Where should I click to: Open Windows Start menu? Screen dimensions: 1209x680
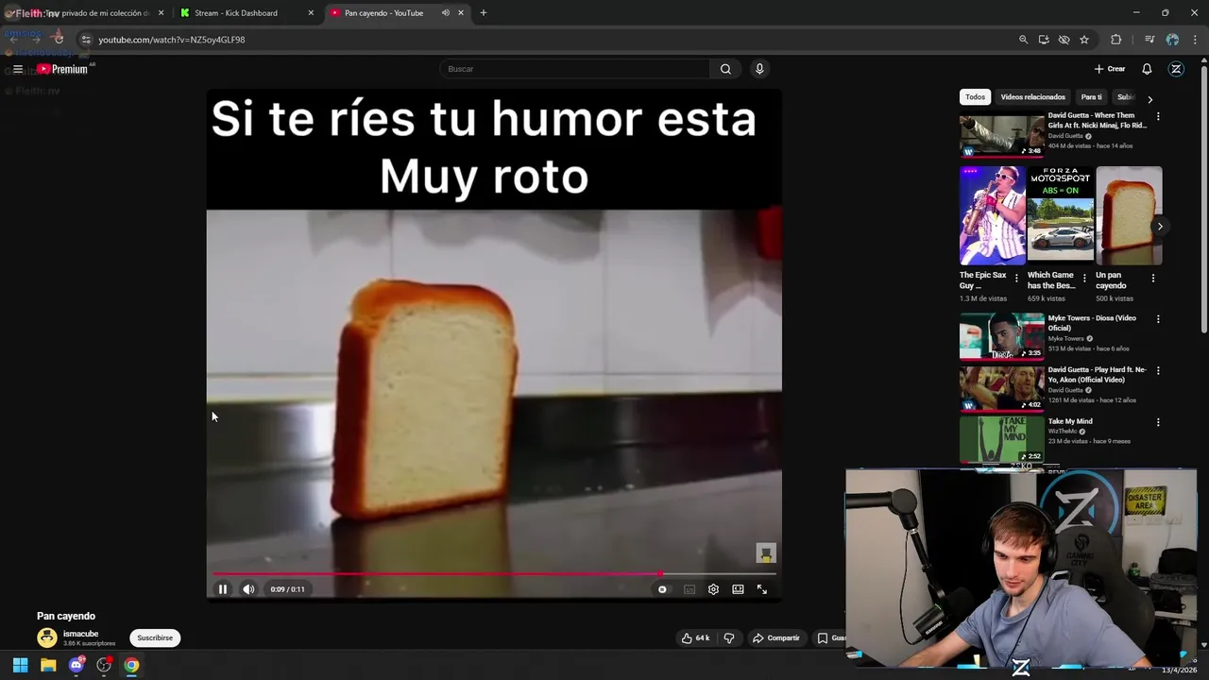(20, 665)
